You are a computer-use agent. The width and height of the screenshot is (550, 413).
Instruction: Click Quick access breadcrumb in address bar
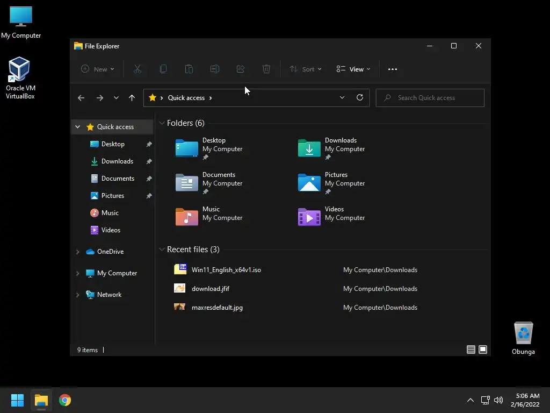pyautogui.click(x=186, y=98)
